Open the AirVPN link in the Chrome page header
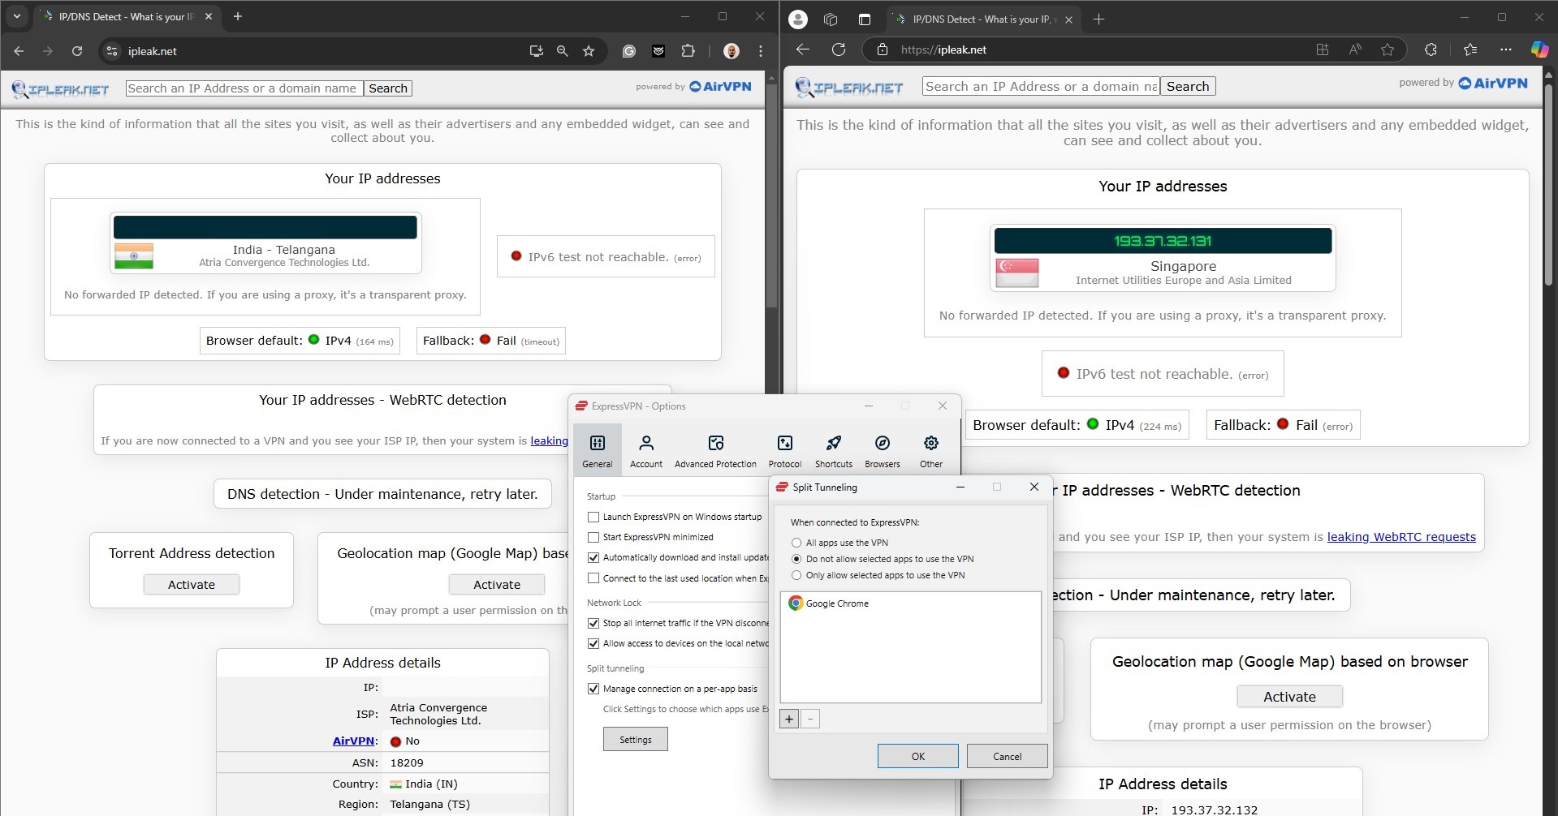Screen dimensions: 1558x816 tap(720, 87)
